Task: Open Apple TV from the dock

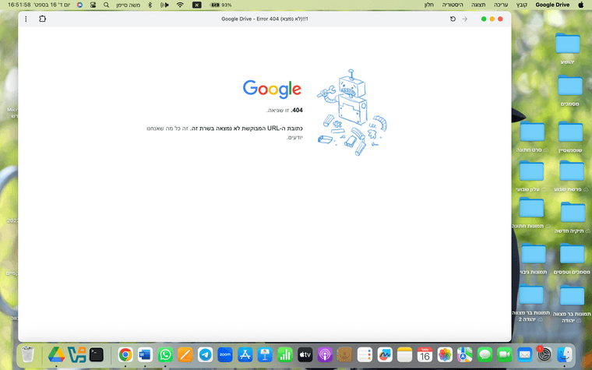Action: click(x=305, y=355)
